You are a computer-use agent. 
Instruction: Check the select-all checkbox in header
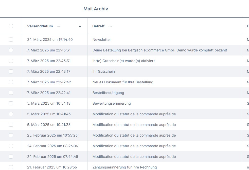pyautogui.click(x=11, y=26)
